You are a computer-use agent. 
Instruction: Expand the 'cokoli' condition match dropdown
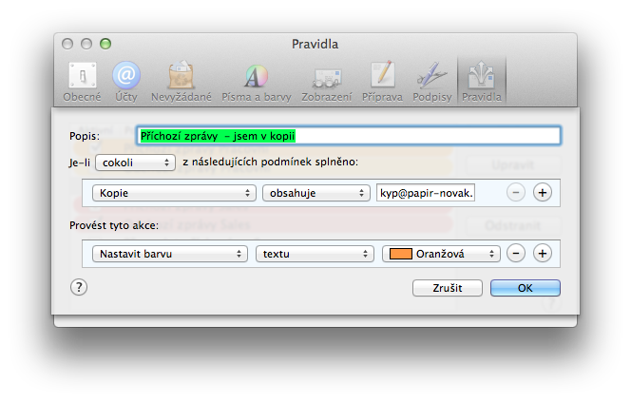135,163
